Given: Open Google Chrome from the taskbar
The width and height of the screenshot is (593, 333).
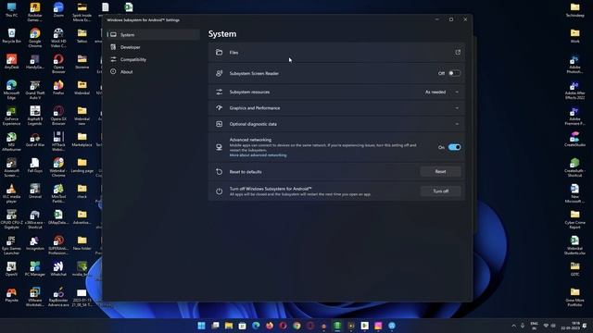Looking at the screenshot, I should 296,326.
